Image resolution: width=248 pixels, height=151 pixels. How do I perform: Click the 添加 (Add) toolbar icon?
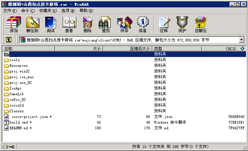14,24
